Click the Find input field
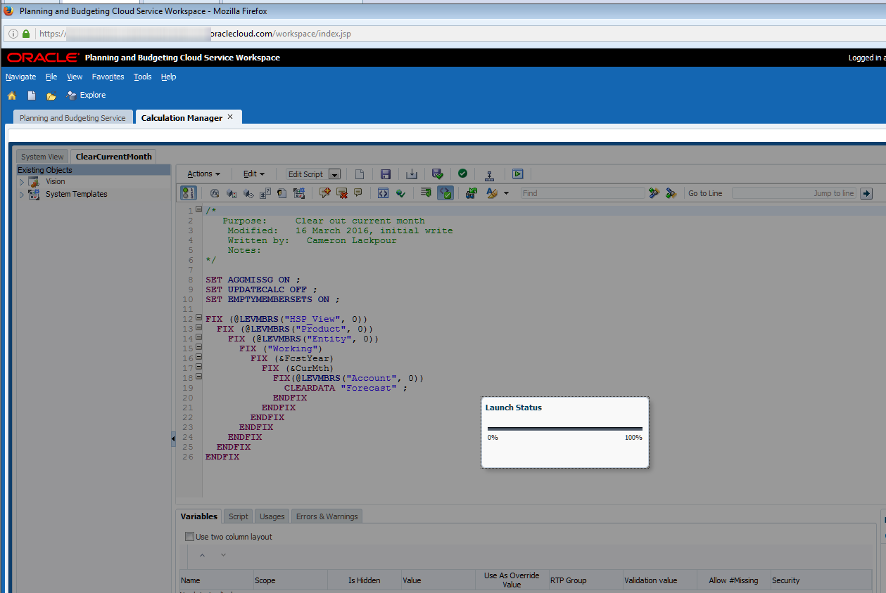Viewport: 886px width, 593px height. point(582,193)
